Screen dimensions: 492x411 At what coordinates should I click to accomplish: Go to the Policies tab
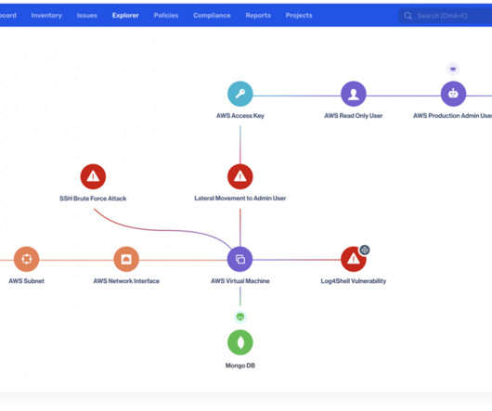[x=166, y=16]
